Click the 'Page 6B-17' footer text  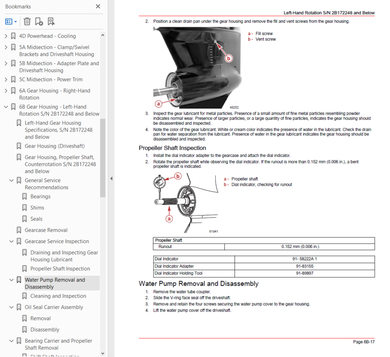[x=364, y=342]
